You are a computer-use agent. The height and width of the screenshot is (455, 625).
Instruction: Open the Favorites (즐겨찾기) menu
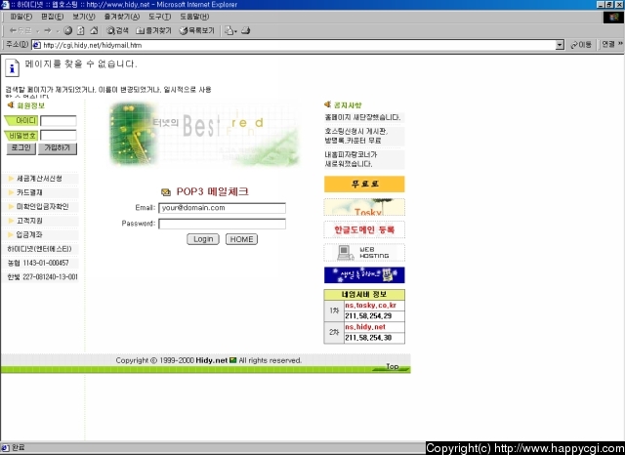(x=121, y=17)
